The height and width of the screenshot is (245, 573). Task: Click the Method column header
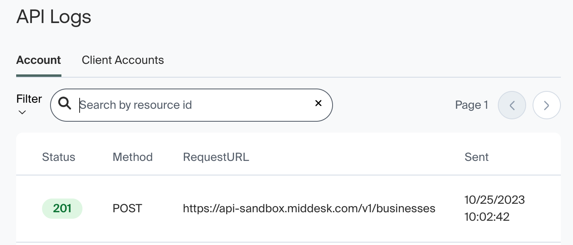(x=133, y=157)
